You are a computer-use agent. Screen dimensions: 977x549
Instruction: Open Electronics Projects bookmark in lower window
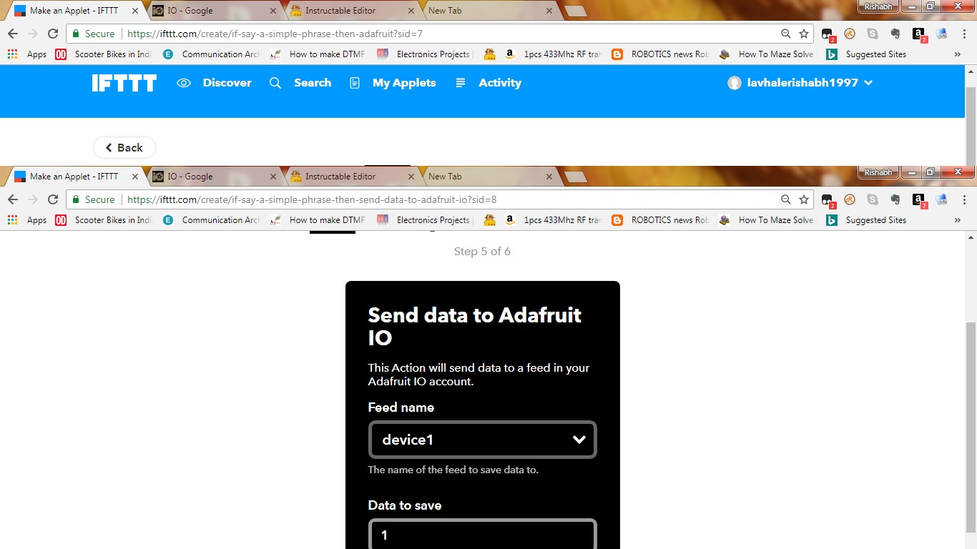424,220
